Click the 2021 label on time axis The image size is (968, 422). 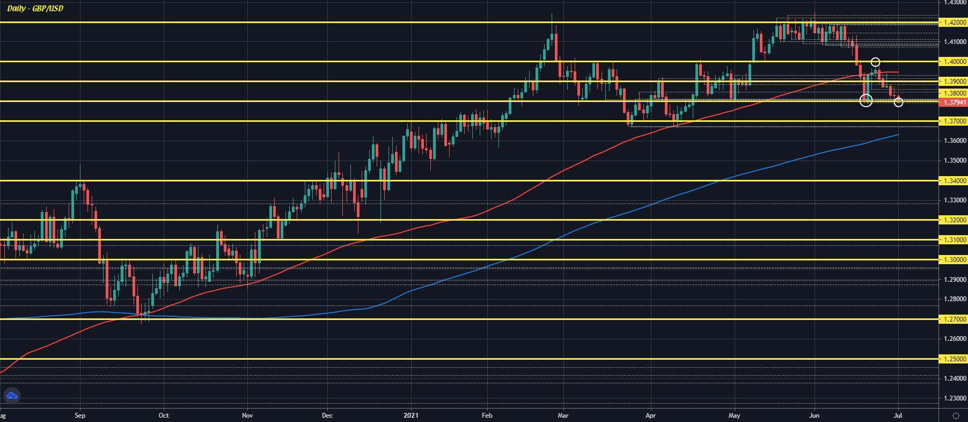[x=411, y=416]
